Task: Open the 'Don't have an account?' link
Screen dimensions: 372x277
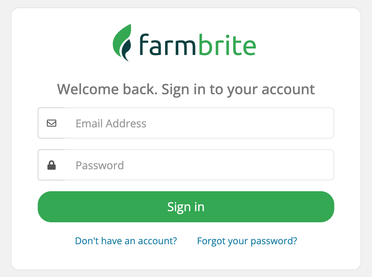Action: pos(126,241)
